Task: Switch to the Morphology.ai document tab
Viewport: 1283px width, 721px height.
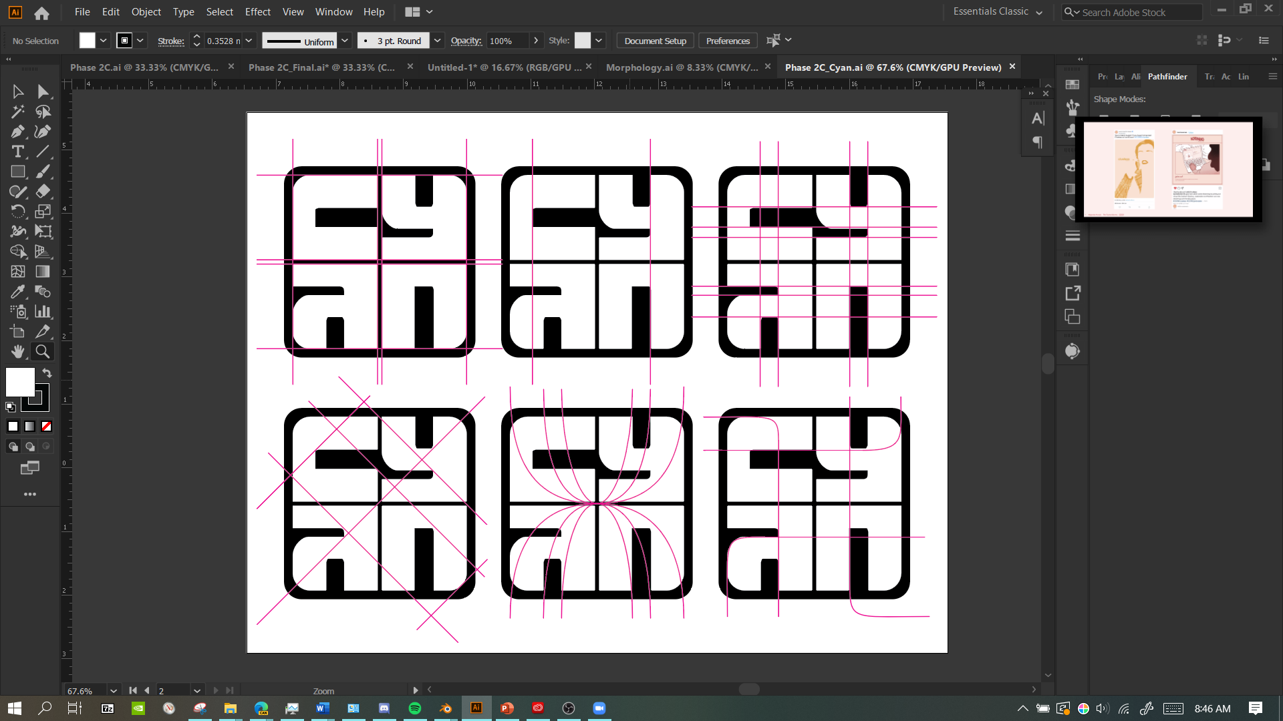Action: click(682, 67)
